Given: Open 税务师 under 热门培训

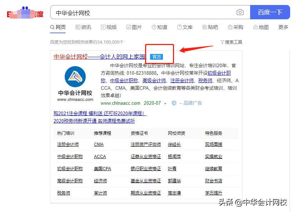Looking at the screenshot, I should pyautogui.click(x=64, y=193).
